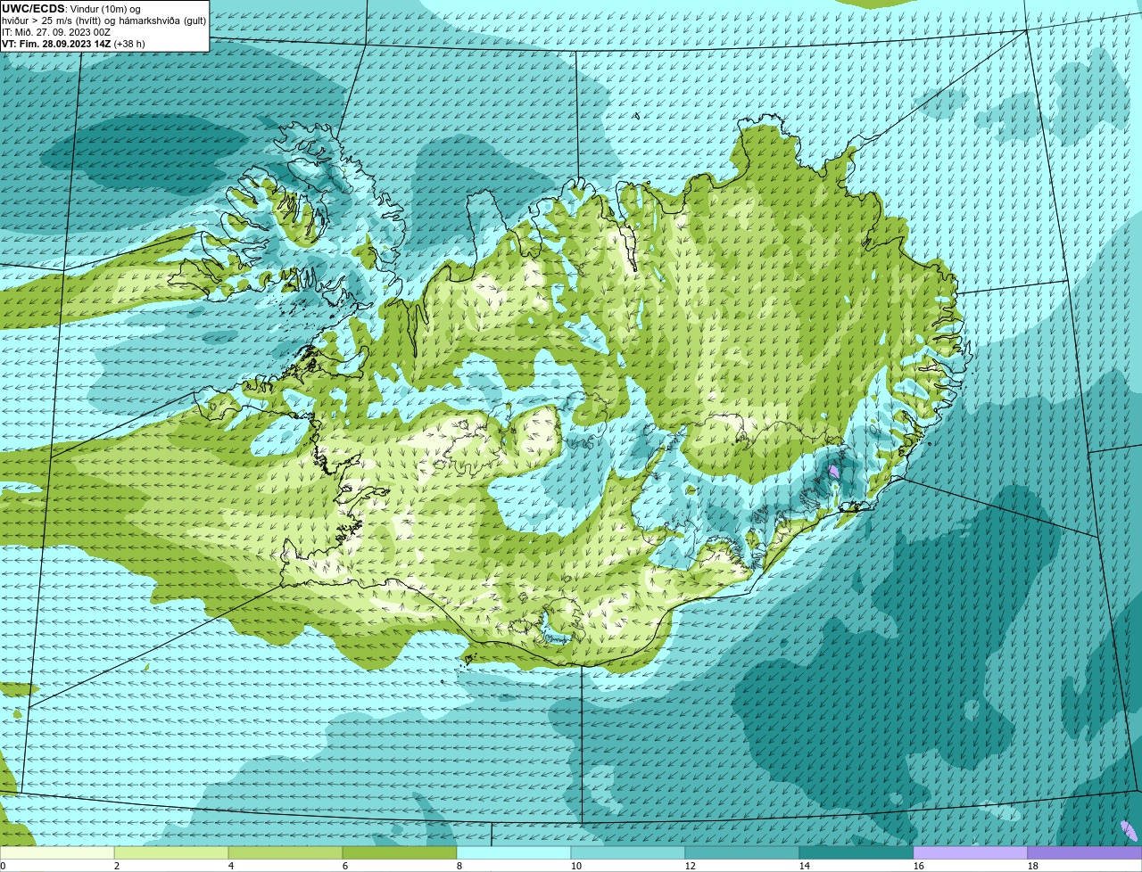Click the purple high-wind patch over southeast Iceland
Viewport: 1142px width, 872px height.
point(833,470)
